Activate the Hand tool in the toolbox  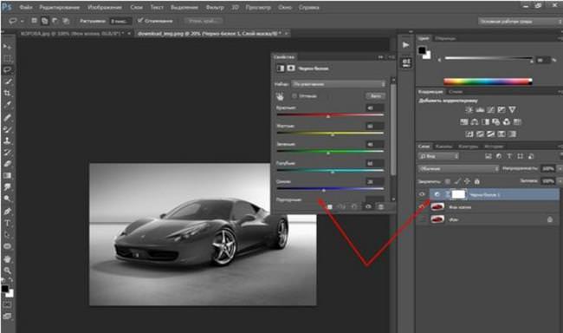click(x=7, y=259)
